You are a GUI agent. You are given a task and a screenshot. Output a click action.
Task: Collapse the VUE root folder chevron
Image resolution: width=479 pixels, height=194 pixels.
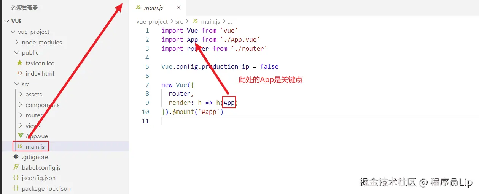(6, 21)
